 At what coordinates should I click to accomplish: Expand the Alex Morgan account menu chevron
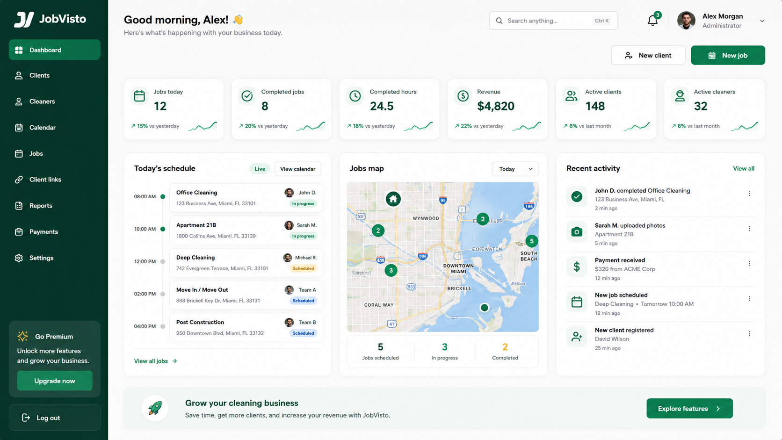pyautogui.click(x=762, y=21)
